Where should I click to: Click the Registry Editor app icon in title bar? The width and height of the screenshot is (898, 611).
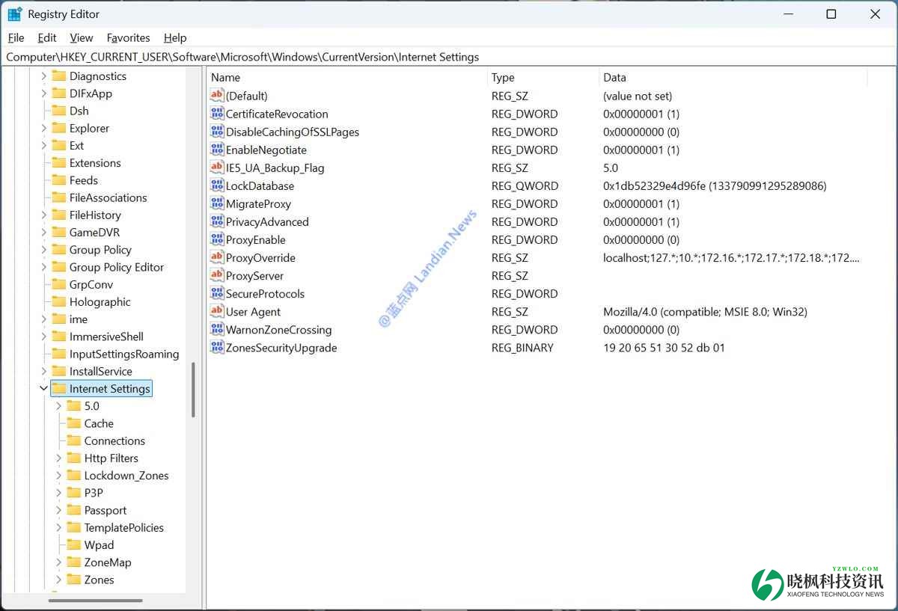(x=15, y=14)
